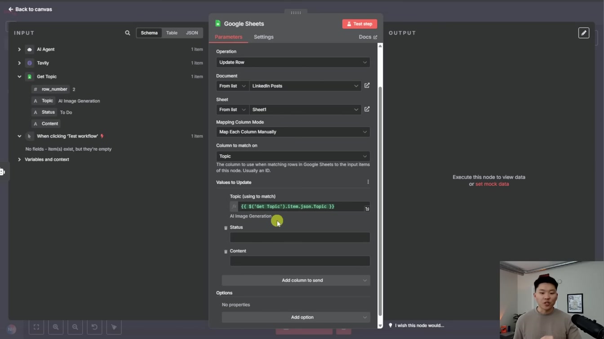Open the Sheet1 external link icon
Image resolution: width=604 pixels, height=339 pixels.
click(x=367, y=109)
